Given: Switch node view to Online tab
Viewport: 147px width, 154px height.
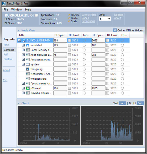Looking at the screenshot, I should 121,30.
